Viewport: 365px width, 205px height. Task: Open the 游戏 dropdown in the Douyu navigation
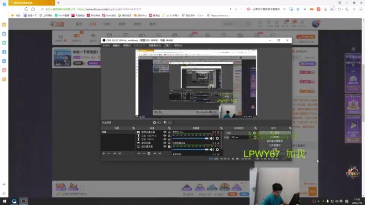coord(138,24)
